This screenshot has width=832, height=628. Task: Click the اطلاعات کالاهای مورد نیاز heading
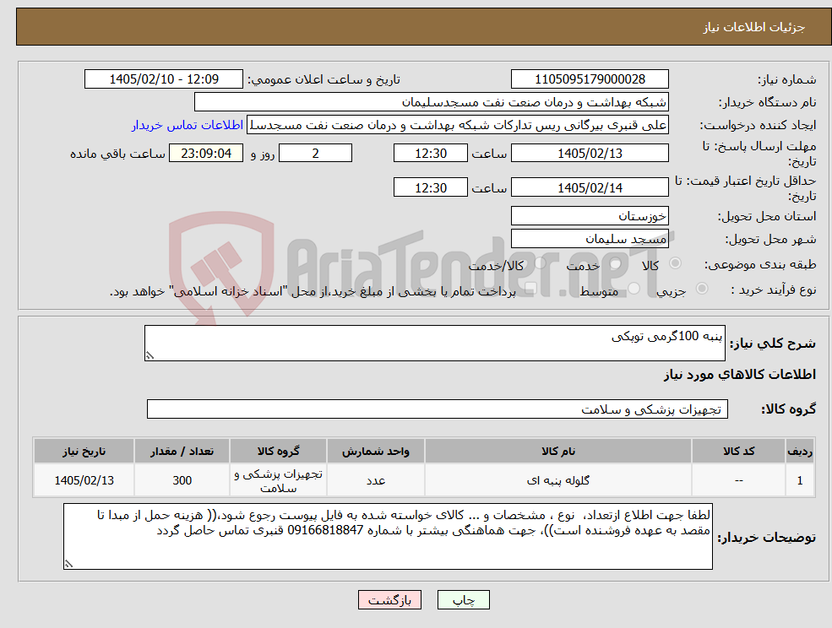(x=740, y=375)
